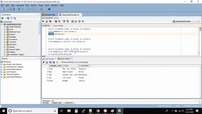Sort by MEMBER_NAME column header
202x114 pixels.
point(56,66)
